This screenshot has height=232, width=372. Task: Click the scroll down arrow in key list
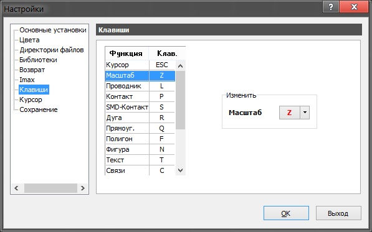coord(180,170)
